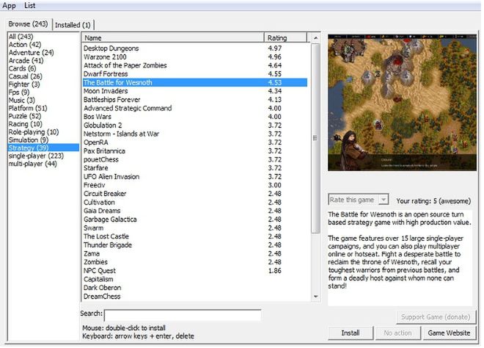Select Attack of the Paper Zombies

(195, 65)
